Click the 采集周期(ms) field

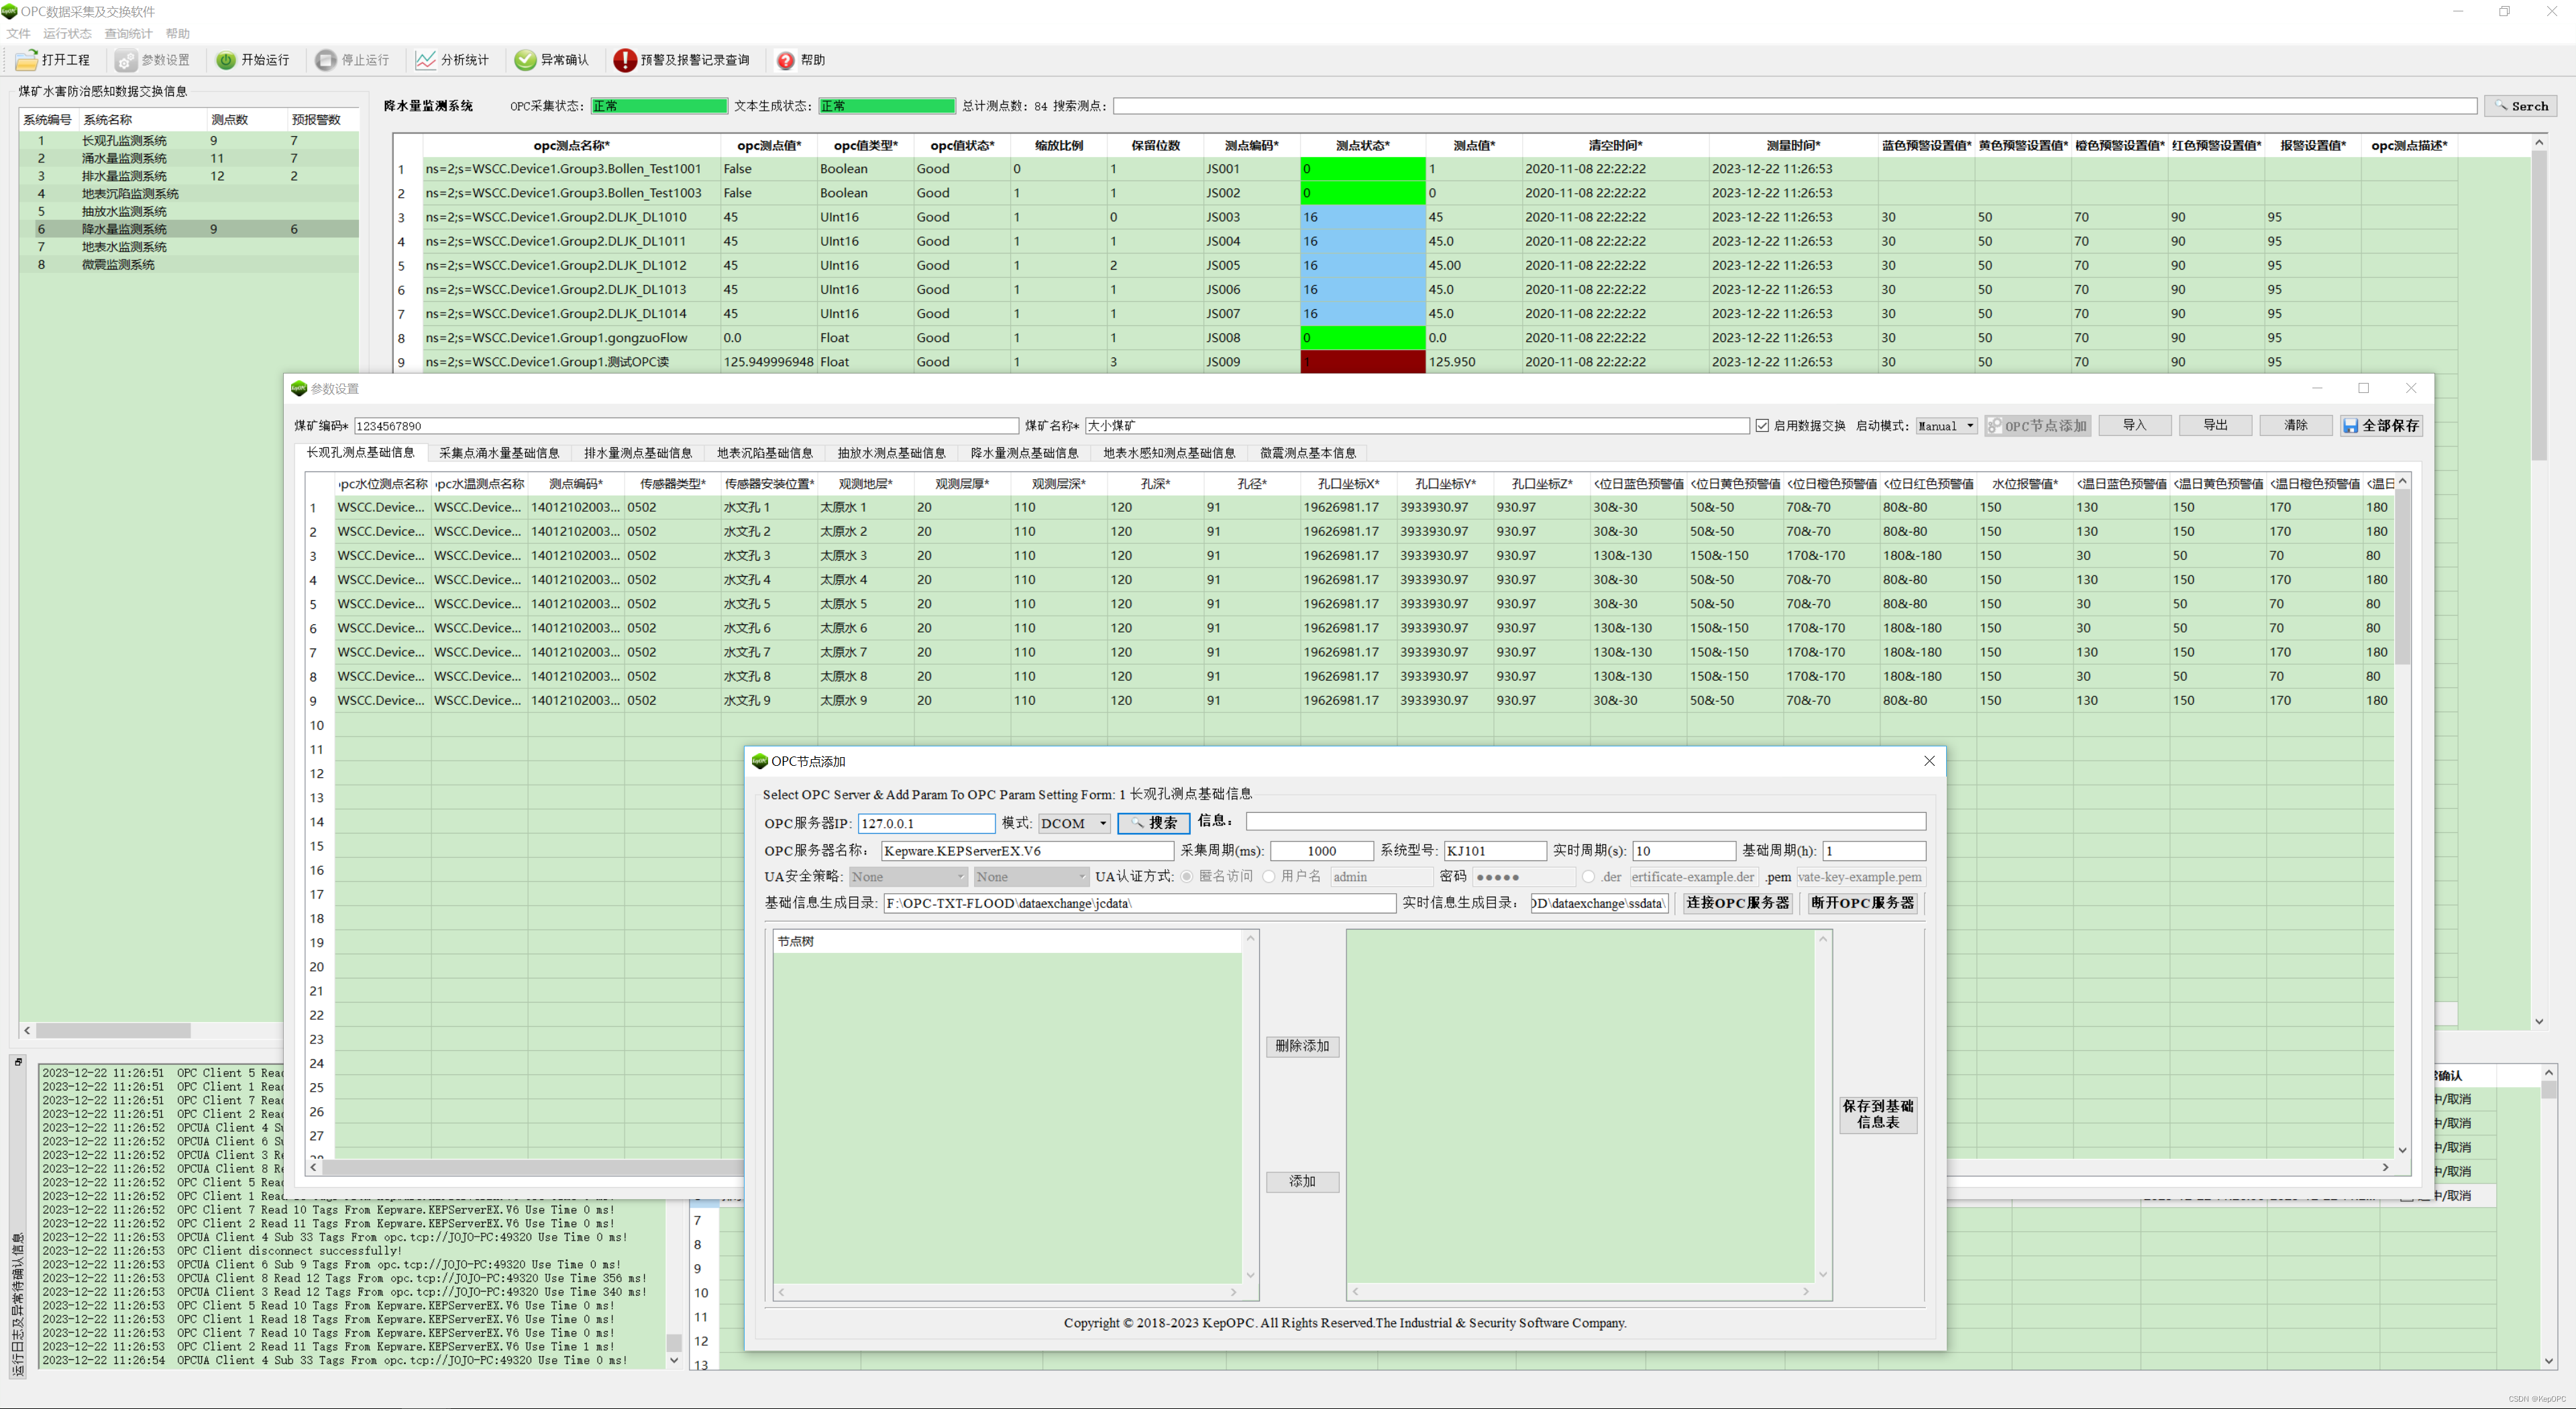1322,851
